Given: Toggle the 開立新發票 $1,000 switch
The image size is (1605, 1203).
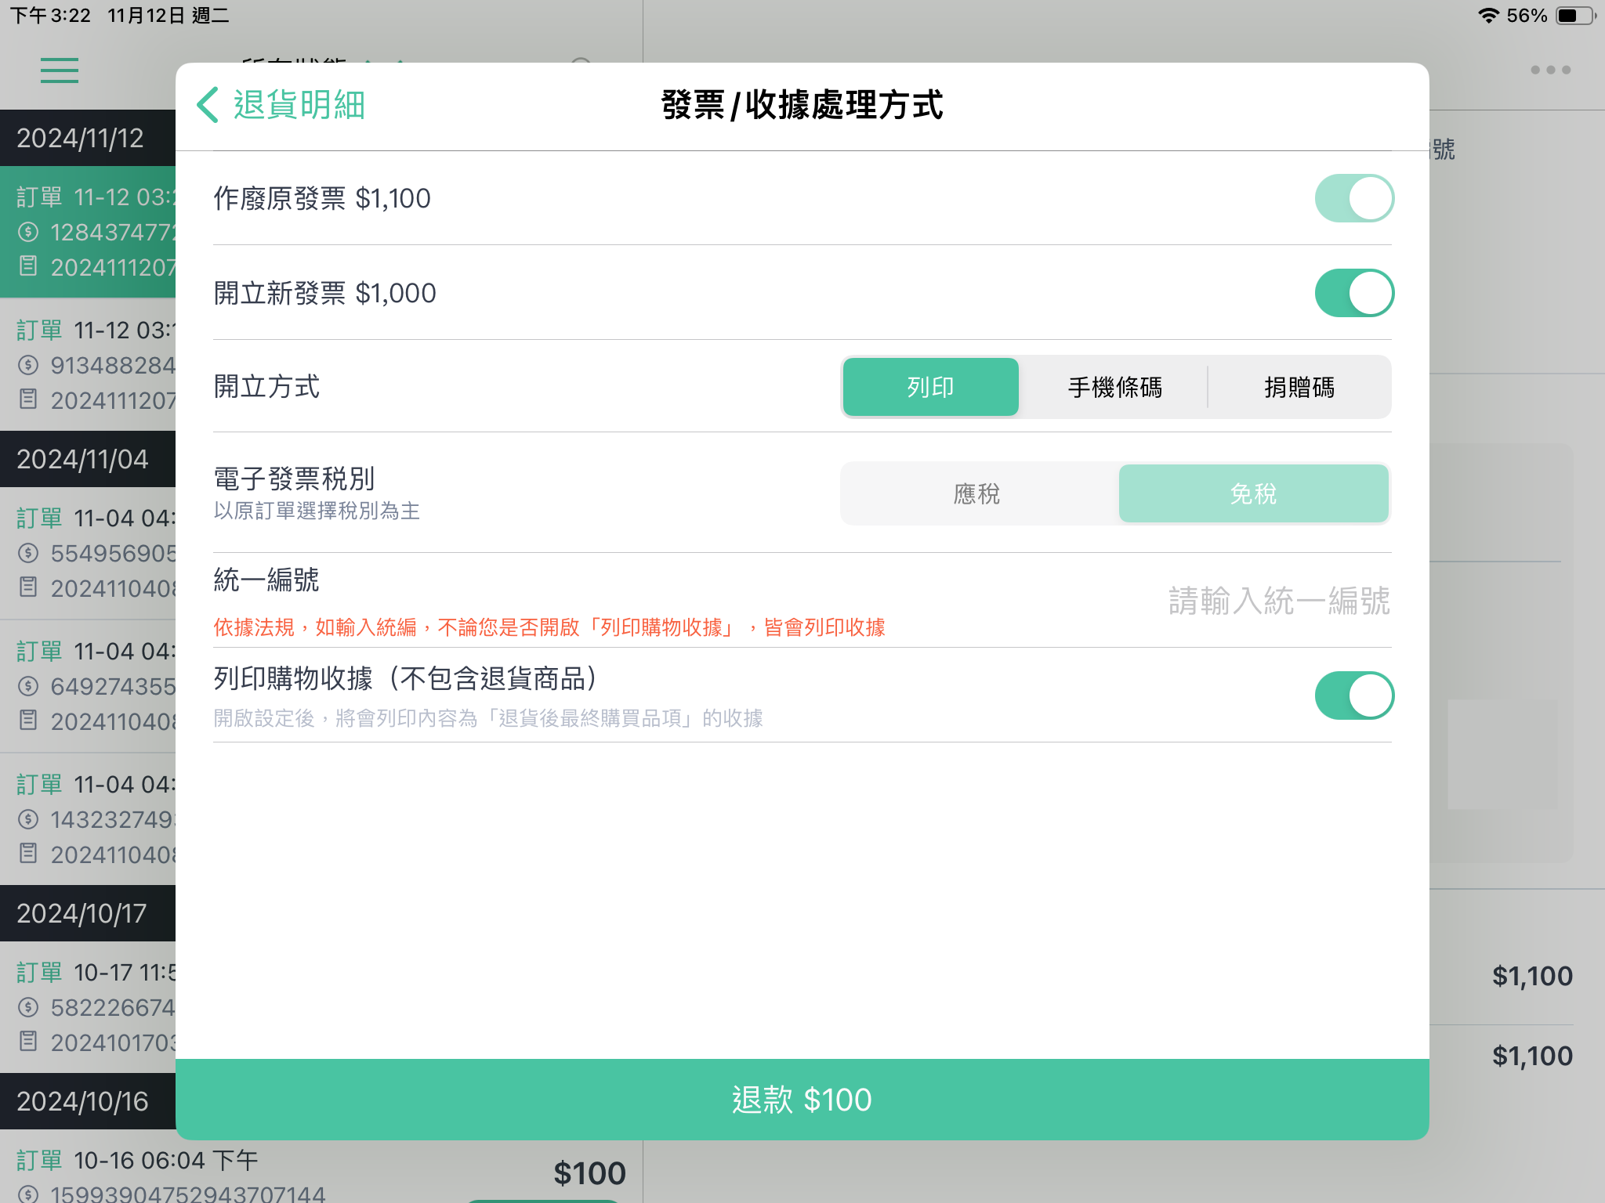Looking at the screenshot, I should pyautogui.click(x=1354, y=293).
